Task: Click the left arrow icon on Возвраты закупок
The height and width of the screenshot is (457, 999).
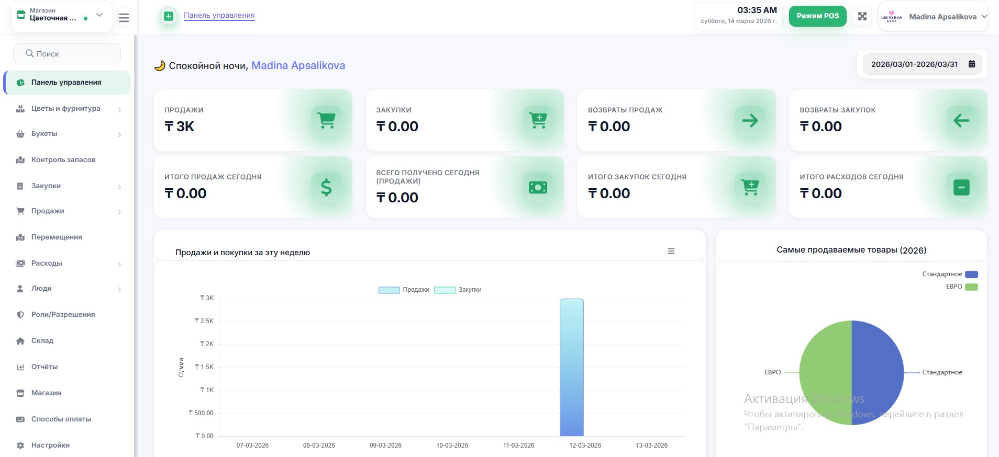Action: (x=961, y=120)
